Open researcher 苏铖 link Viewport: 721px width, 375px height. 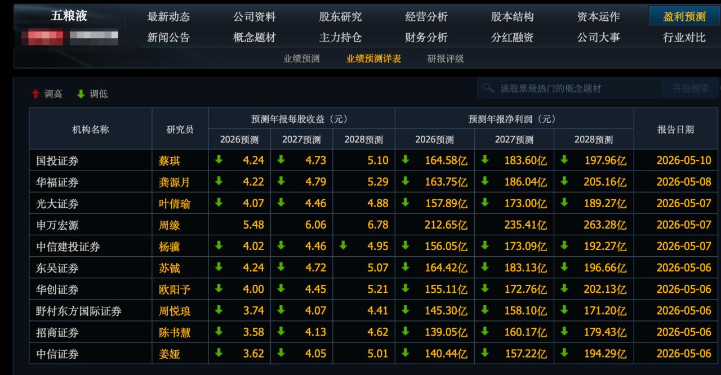tap(169, 267)
